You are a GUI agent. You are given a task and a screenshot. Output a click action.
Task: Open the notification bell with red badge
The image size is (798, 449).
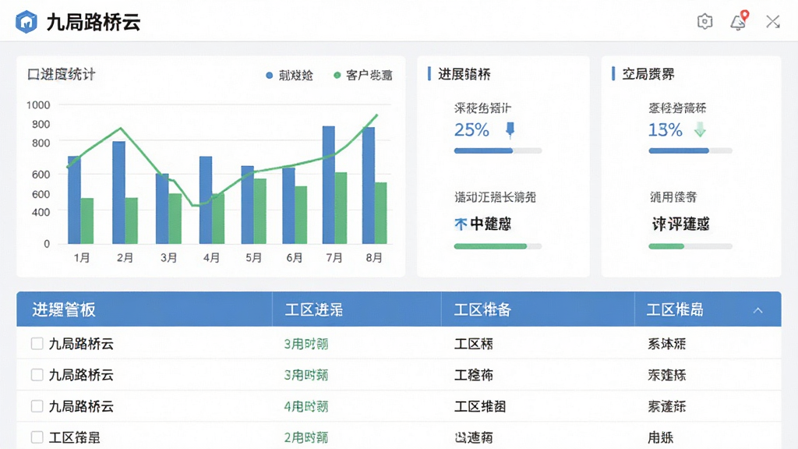tap(739, 21)
